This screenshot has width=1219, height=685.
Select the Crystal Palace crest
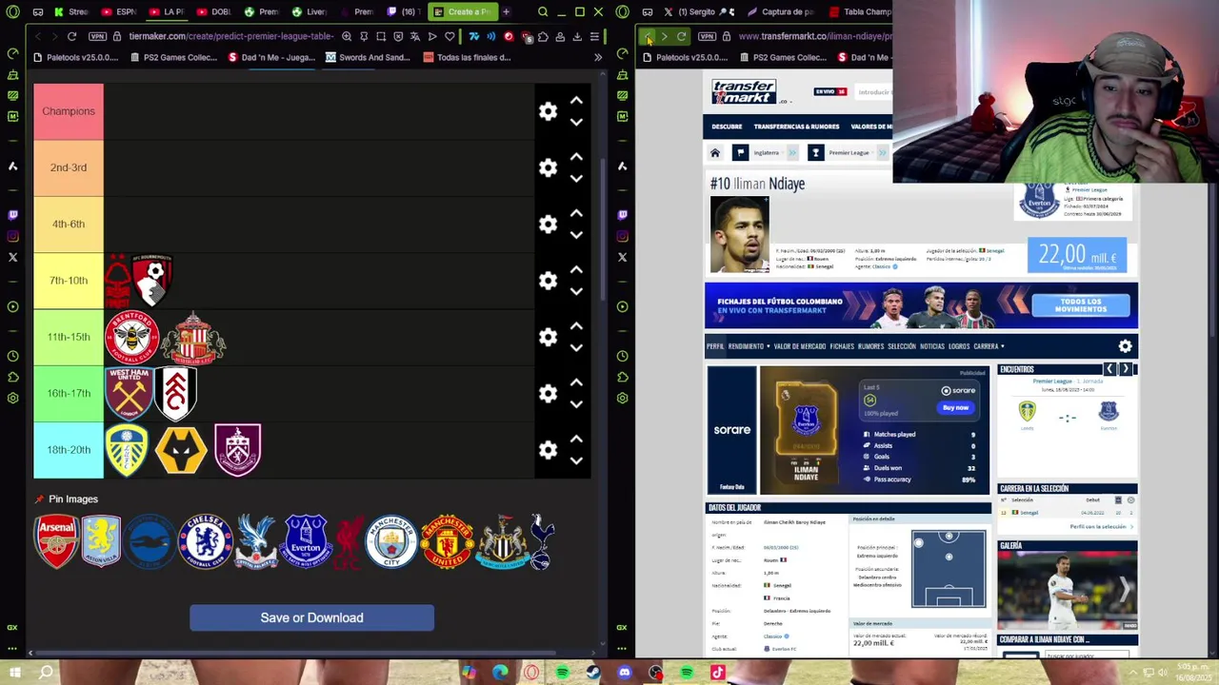[x=255, y=541]
